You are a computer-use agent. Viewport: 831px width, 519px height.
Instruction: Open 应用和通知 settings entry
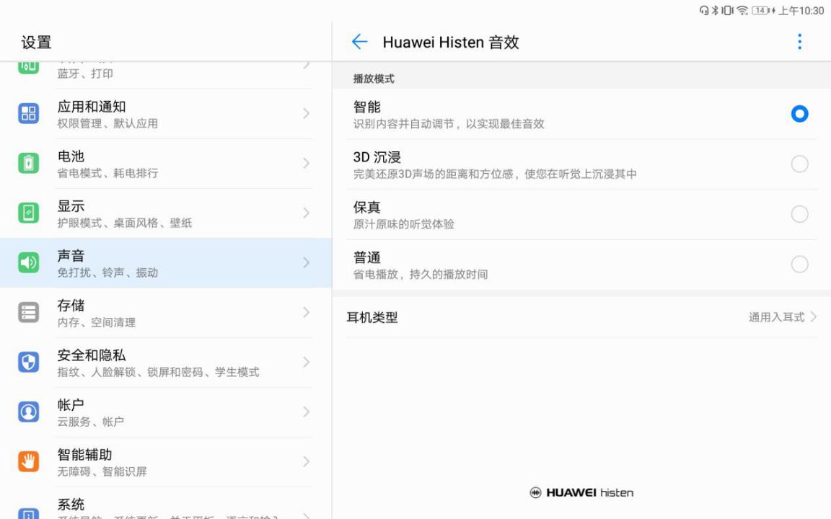[x=166, y=114]
